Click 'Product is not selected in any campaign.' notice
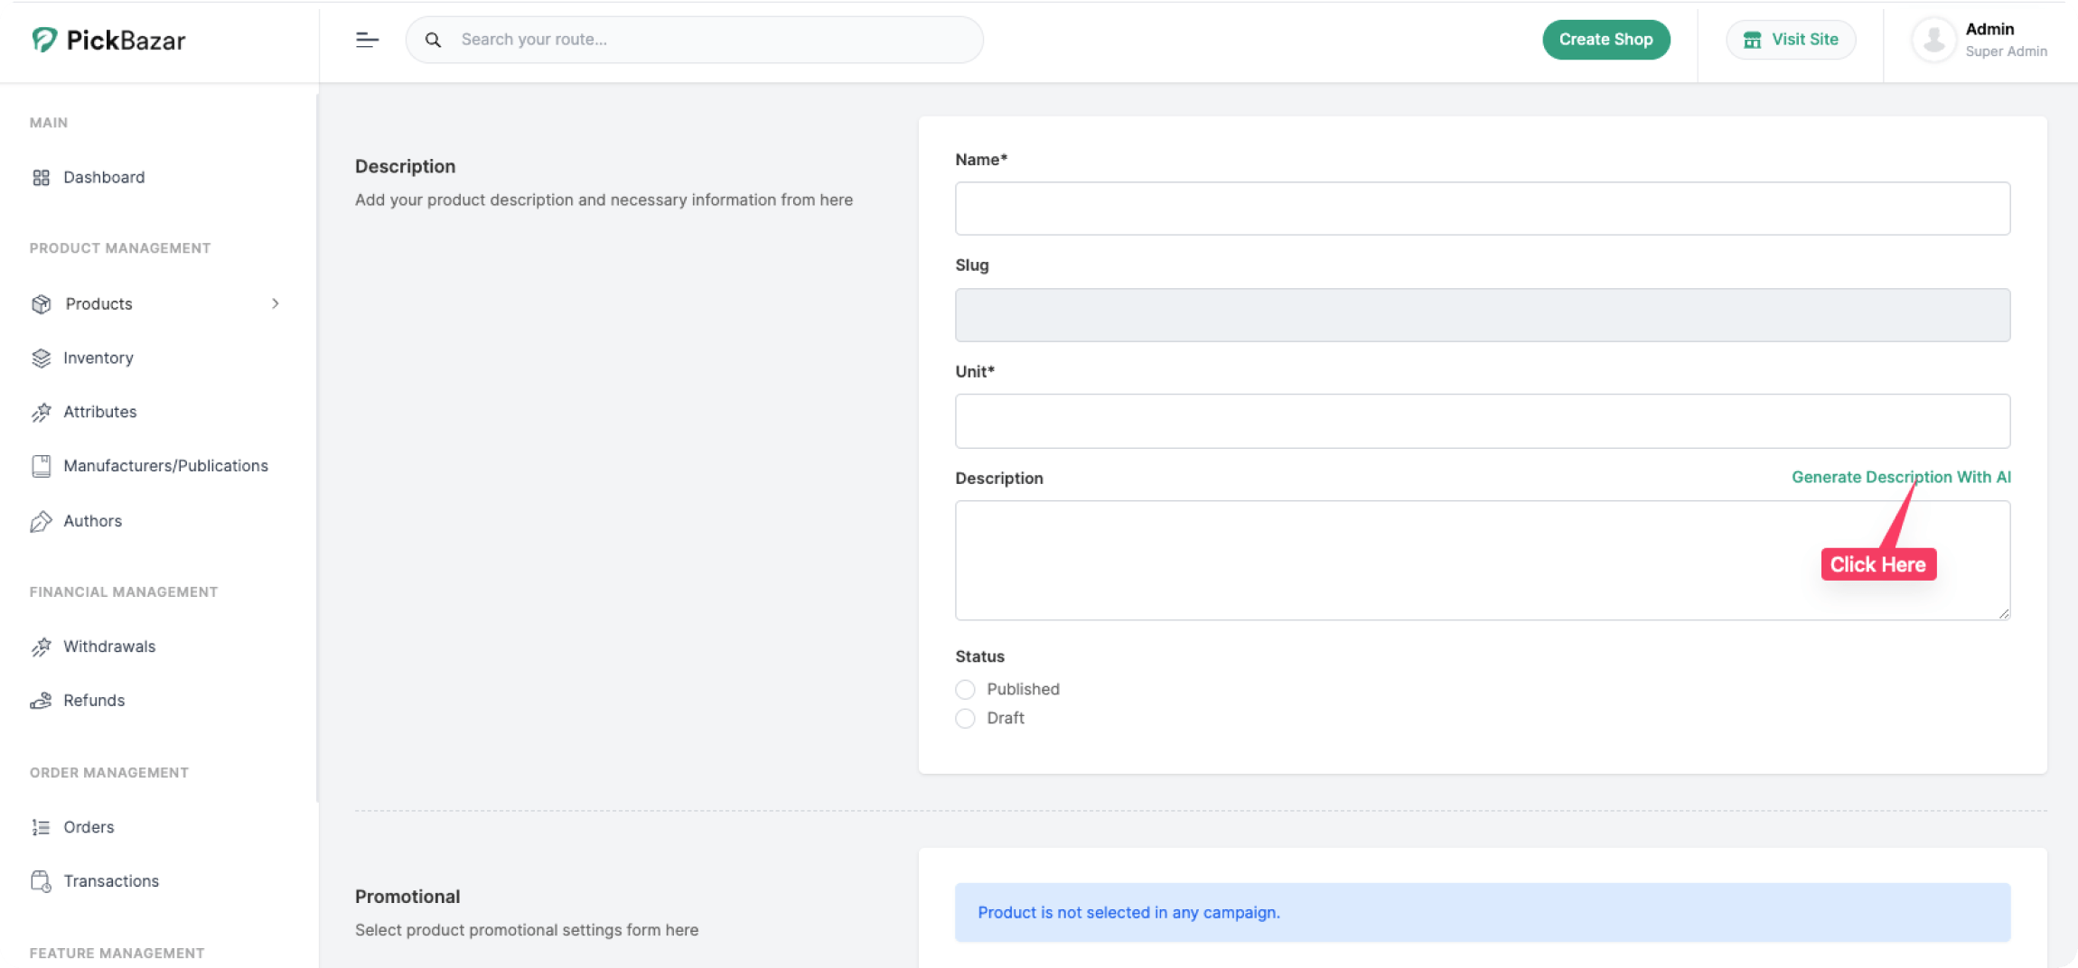This screenshot has height=968, width=2078. [1483, 913]
